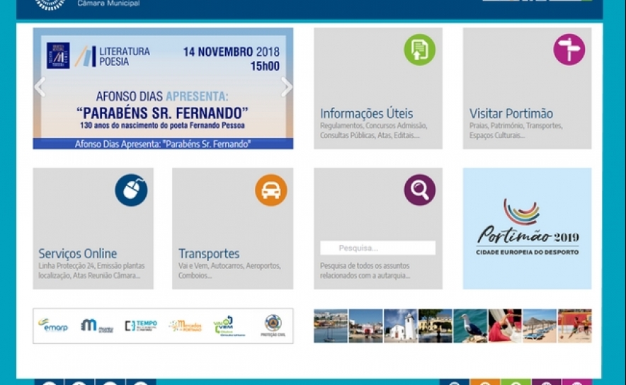The image size is (626, 385).
Task: Open the Informações Úteis heading
Action: (367, 113)
